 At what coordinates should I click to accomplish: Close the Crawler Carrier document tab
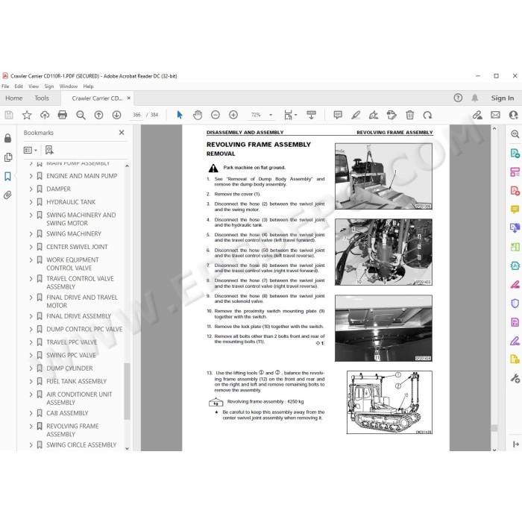pyautogui.click(x=129, y=98)
